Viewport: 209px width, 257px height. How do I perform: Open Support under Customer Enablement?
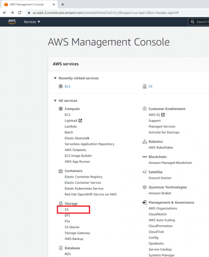(x=154, y=121)
